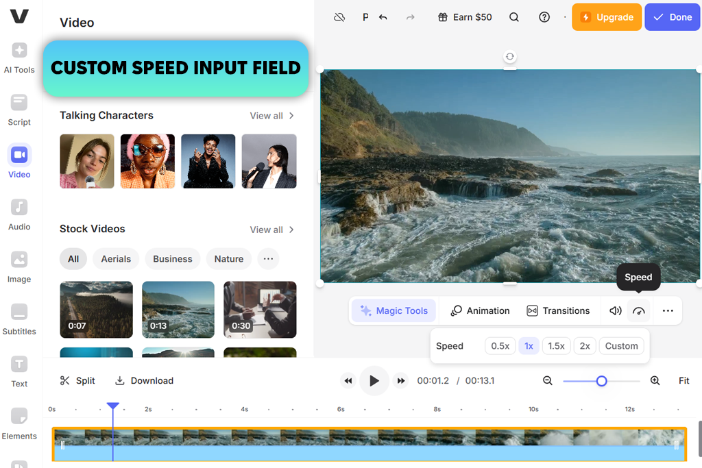View all Stock Videos
Image resolution: width=702 pixels, height=468 pixels.
pyautogui.click(x=271, y=230)
